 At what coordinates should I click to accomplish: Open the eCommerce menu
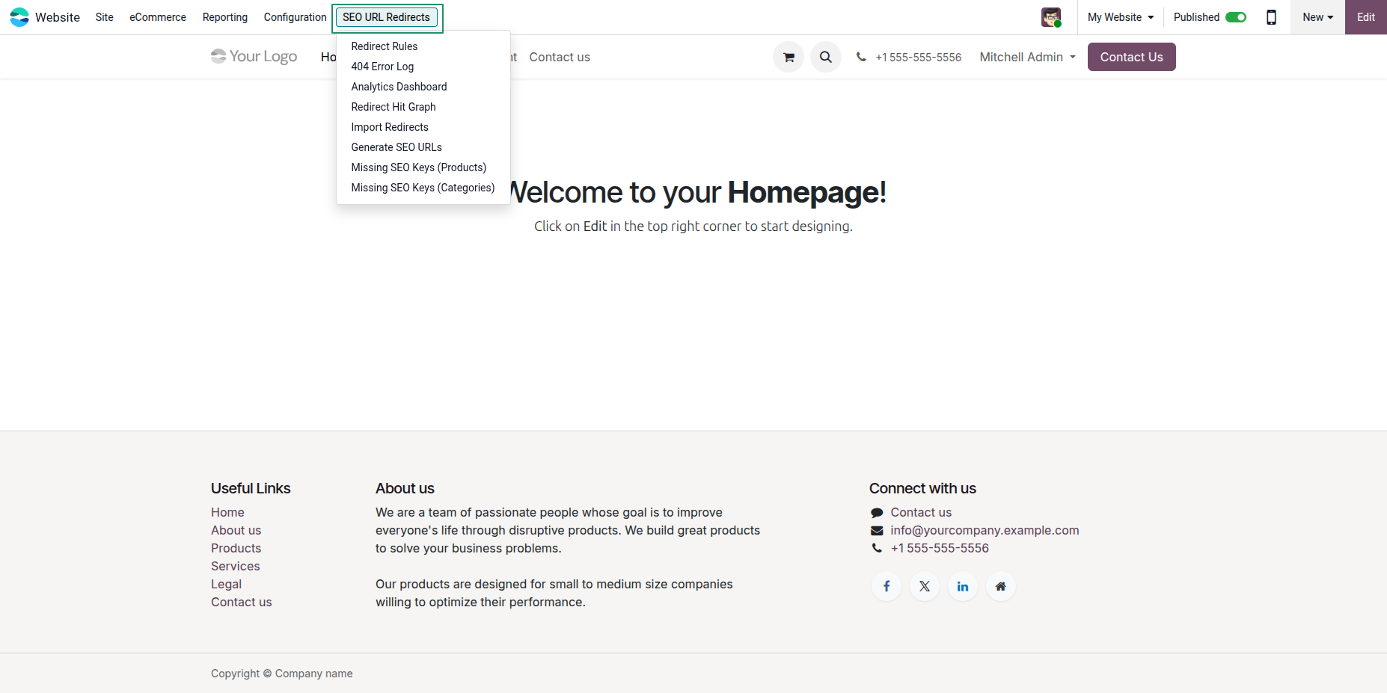click(158, 17)
